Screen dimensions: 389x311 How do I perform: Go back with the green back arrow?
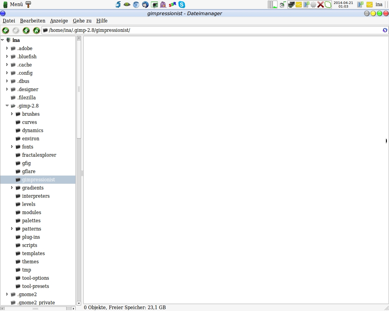5,30
